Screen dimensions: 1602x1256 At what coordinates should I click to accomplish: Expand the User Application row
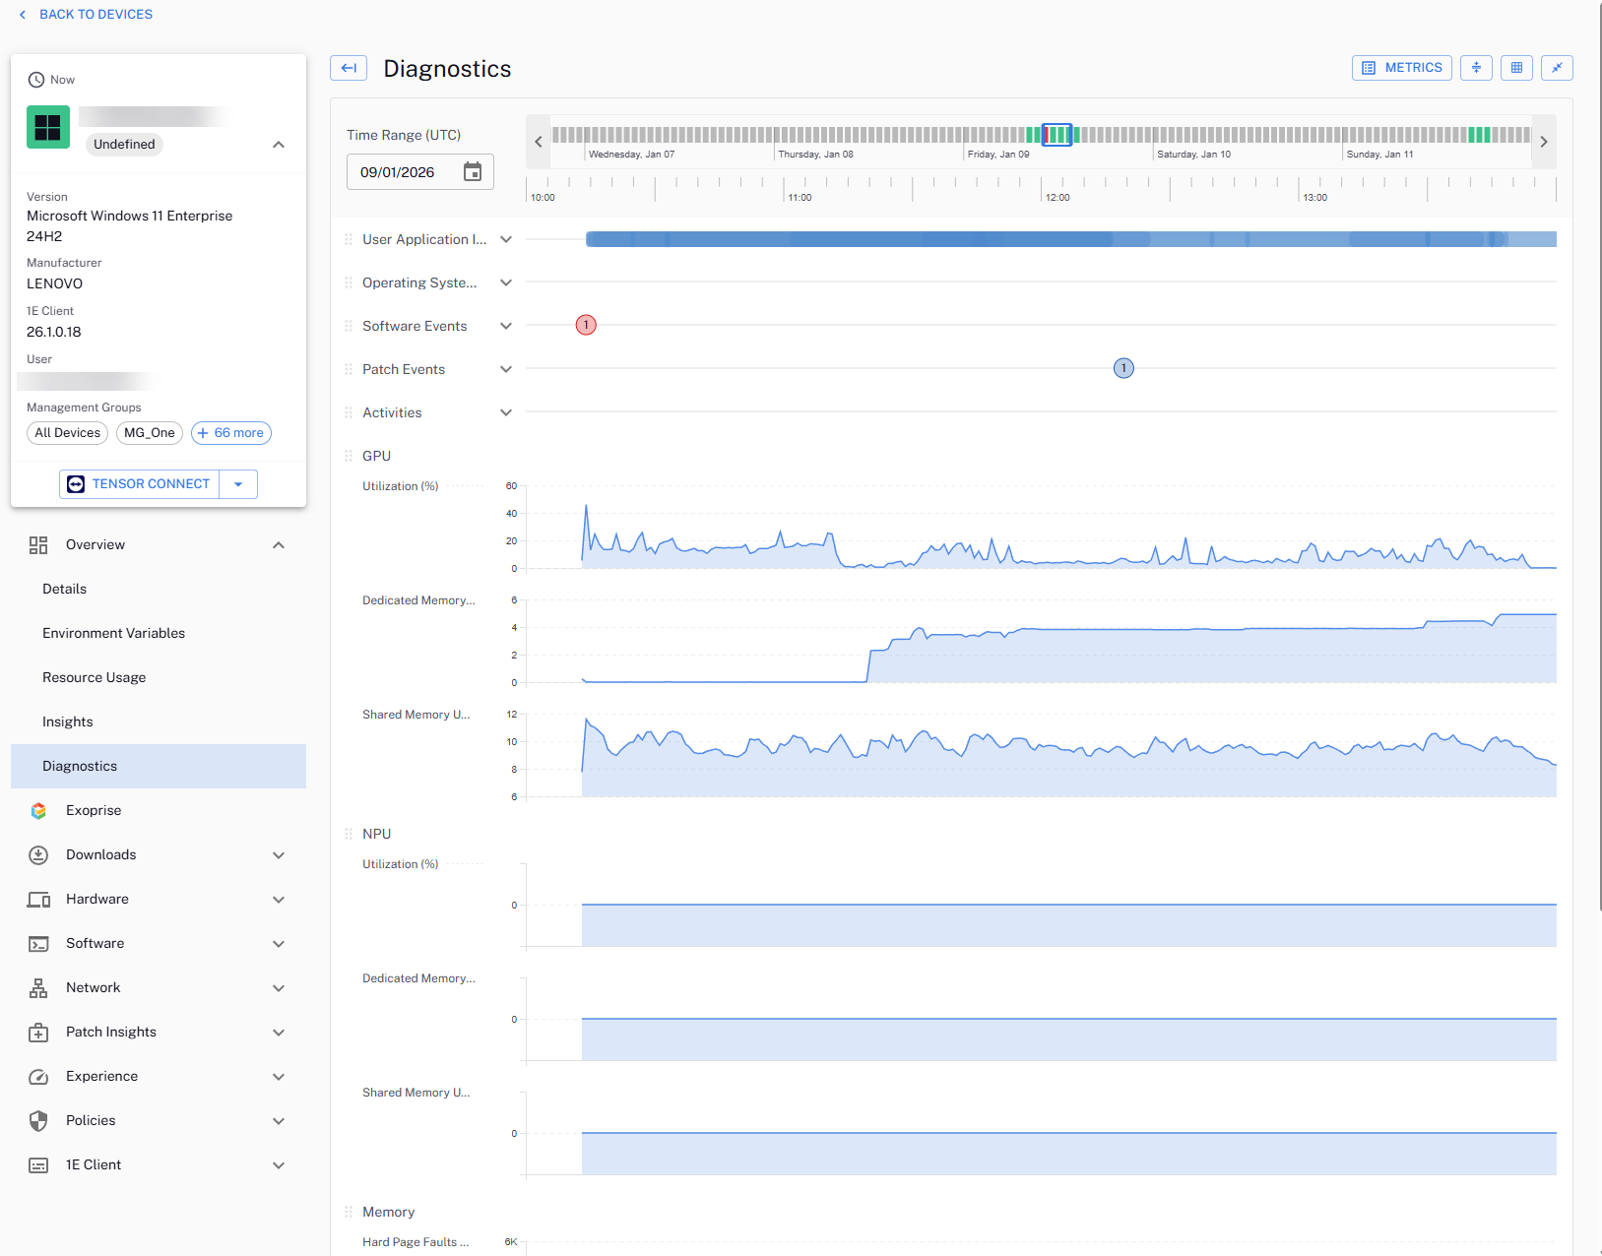click(506, 239)
